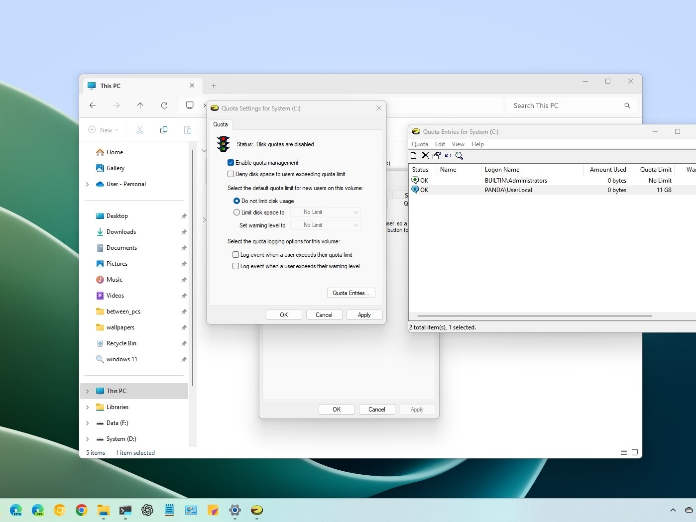The image size is (696, 522).
Task: Click the Refresh icon in File Explorer
Action: (164, 105)
